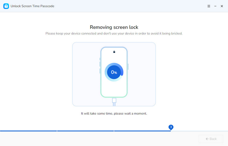Click the power button on phone's right side
Screen dimensions: 228x146
coord(128,66)
